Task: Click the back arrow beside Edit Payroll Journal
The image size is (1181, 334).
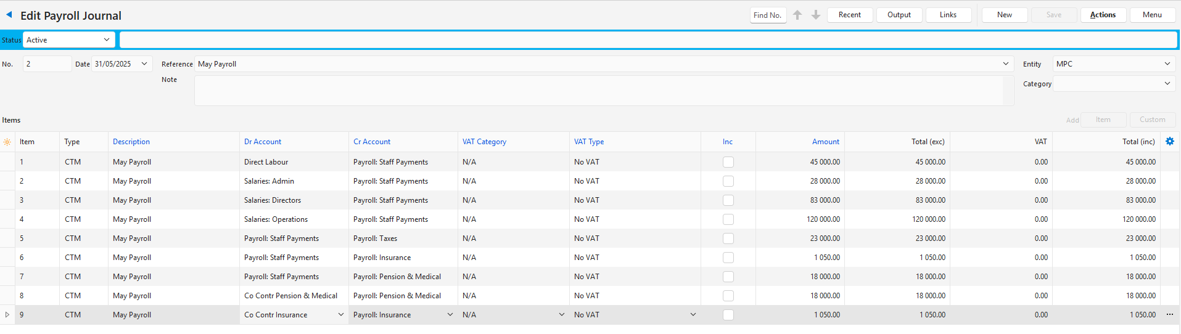Action: click(x=9, y=15)
